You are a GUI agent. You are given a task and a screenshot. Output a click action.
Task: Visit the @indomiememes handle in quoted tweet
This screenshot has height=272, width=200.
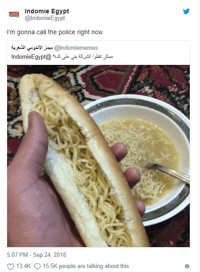pyautogui.click(x=76, y=48)
